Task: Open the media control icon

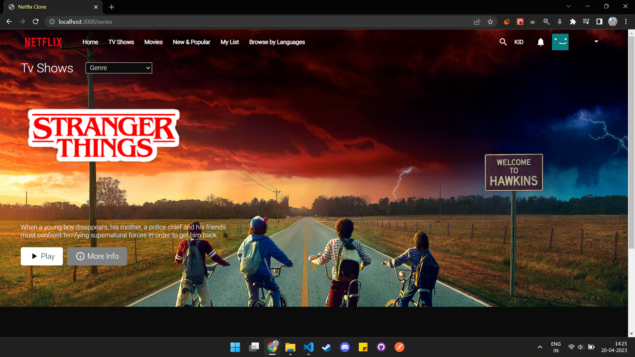Action: pos(586,21)
